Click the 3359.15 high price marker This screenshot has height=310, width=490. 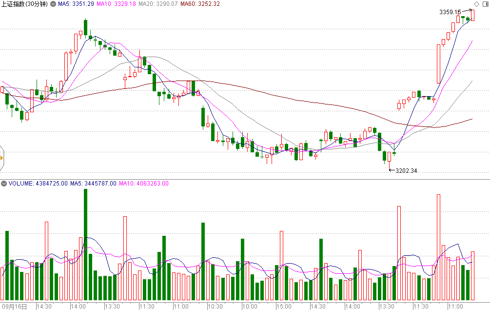450,12
